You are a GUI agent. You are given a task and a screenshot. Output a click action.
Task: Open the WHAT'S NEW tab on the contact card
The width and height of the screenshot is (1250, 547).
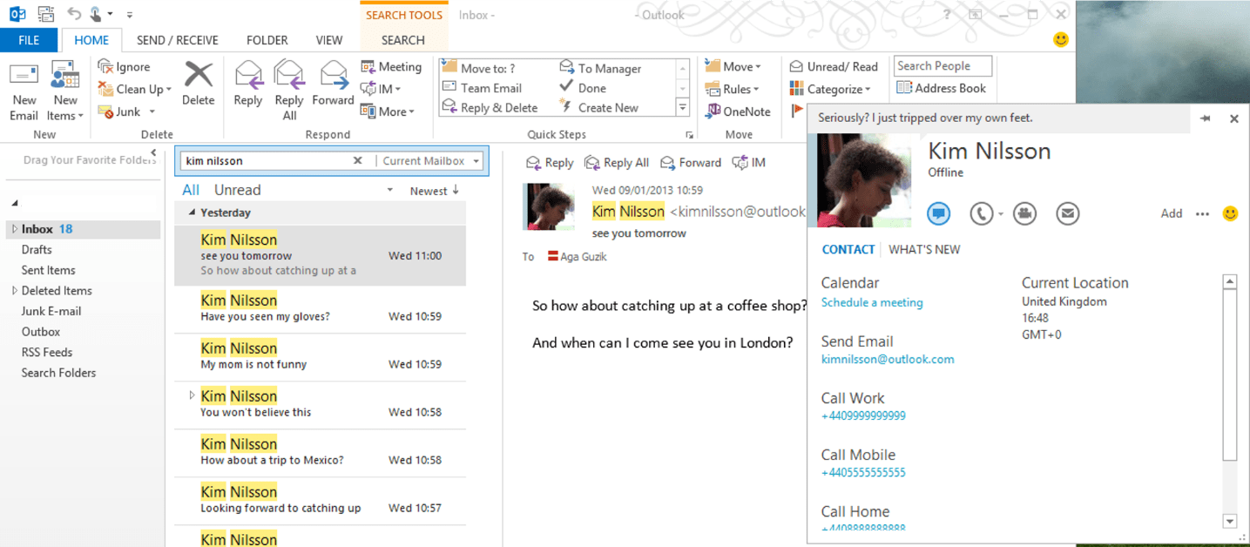coord(924,249)
